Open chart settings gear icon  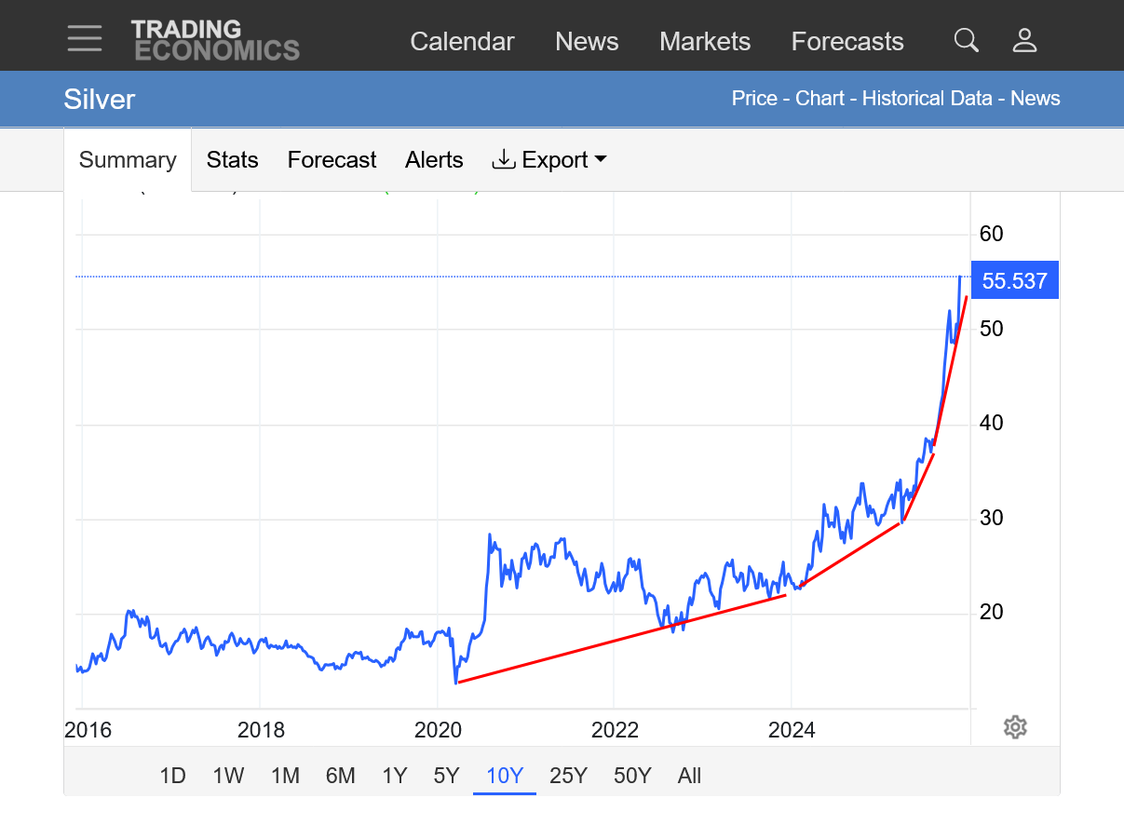click(1015, 727)
